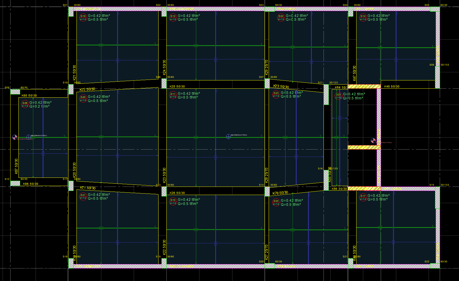Screen dimensions: 459x281
Task: Select the D19 slab tag circle
Action: pos(83,18)
